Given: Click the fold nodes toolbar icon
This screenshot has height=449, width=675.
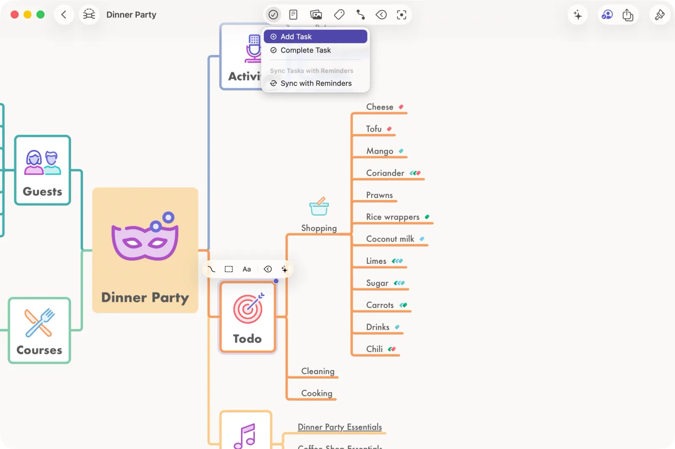Looking at the screenshot, I should pyautogui.click(x=381, y=15).
